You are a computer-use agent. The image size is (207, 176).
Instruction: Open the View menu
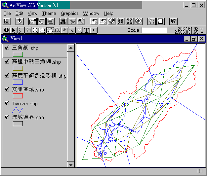tap(32, 13)
